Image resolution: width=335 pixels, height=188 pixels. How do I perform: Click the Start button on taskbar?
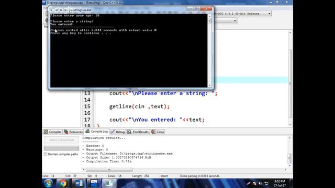pyautogui.click(x=49, y=183)
